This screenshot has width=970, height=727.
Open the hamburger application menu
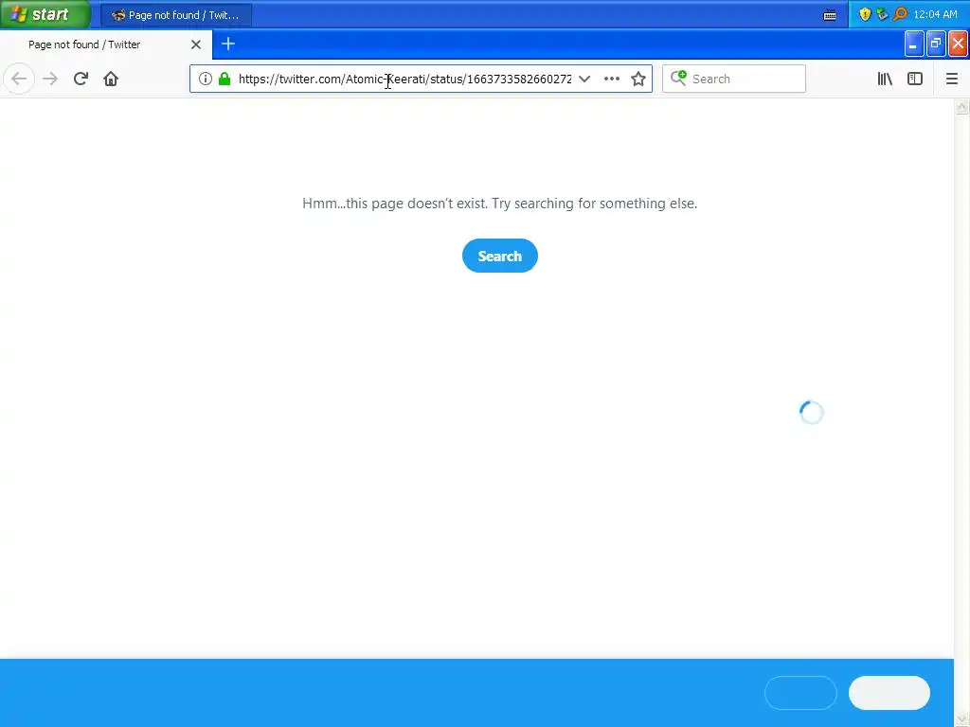951,79
